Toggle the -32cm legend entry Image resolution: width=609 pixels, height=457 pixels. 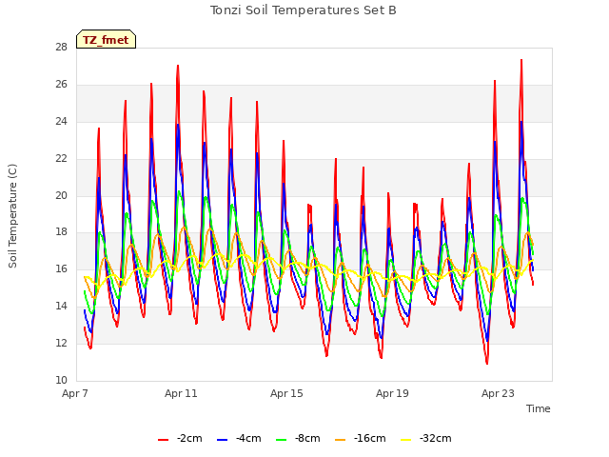point(426,439)
